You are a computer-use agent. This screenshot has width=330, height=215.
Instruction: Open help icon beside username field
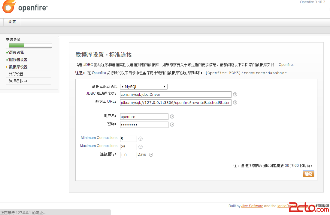pyautogui.click(x=172, y=116)
